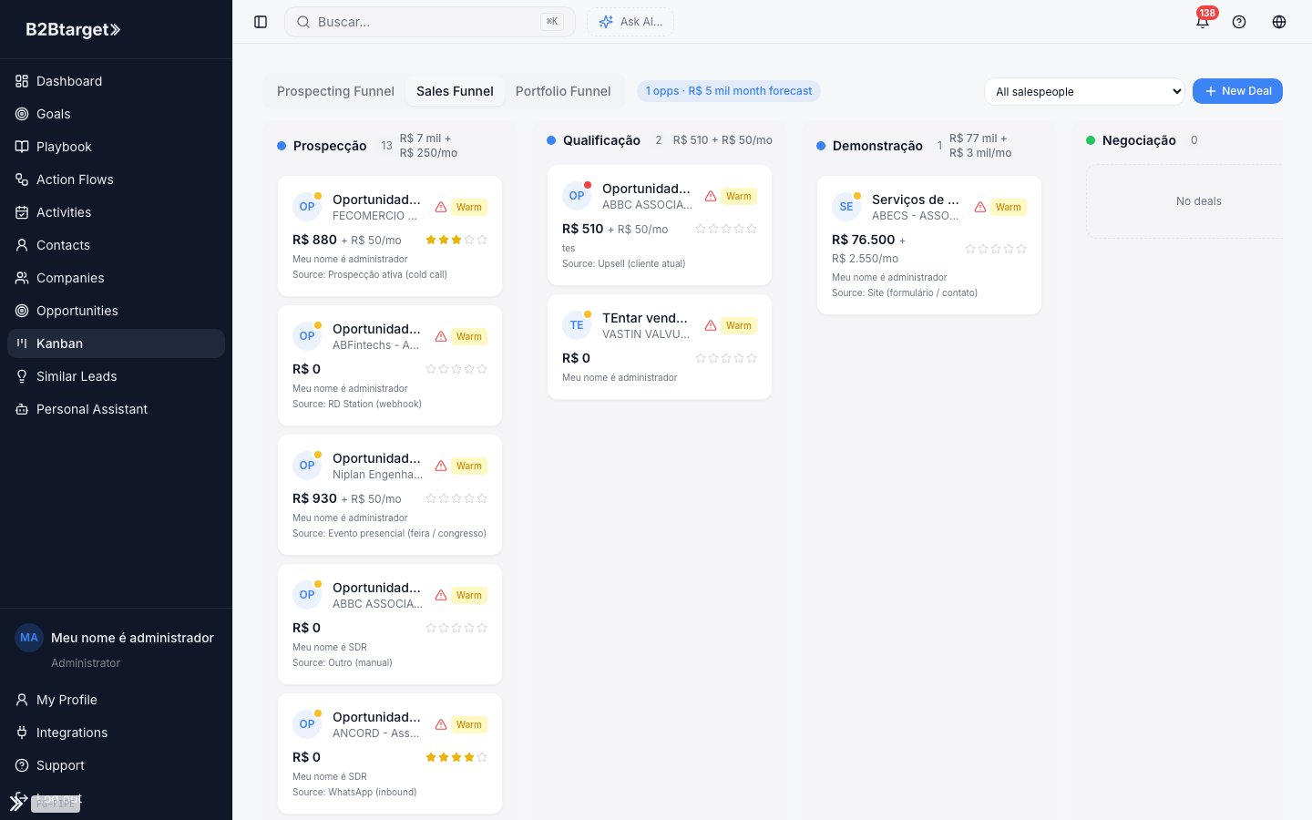Click warning icon on ANCORD card
This screenshot has width=1312, height=820.
click(441, 724)
